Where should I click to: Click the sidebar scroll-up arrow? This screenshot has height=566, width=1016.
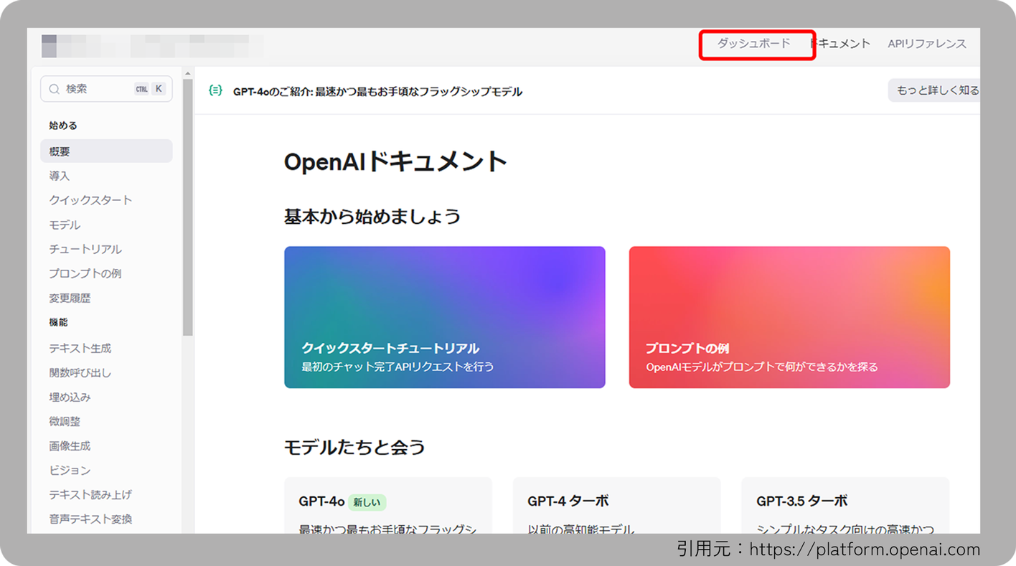pos(188,73)
